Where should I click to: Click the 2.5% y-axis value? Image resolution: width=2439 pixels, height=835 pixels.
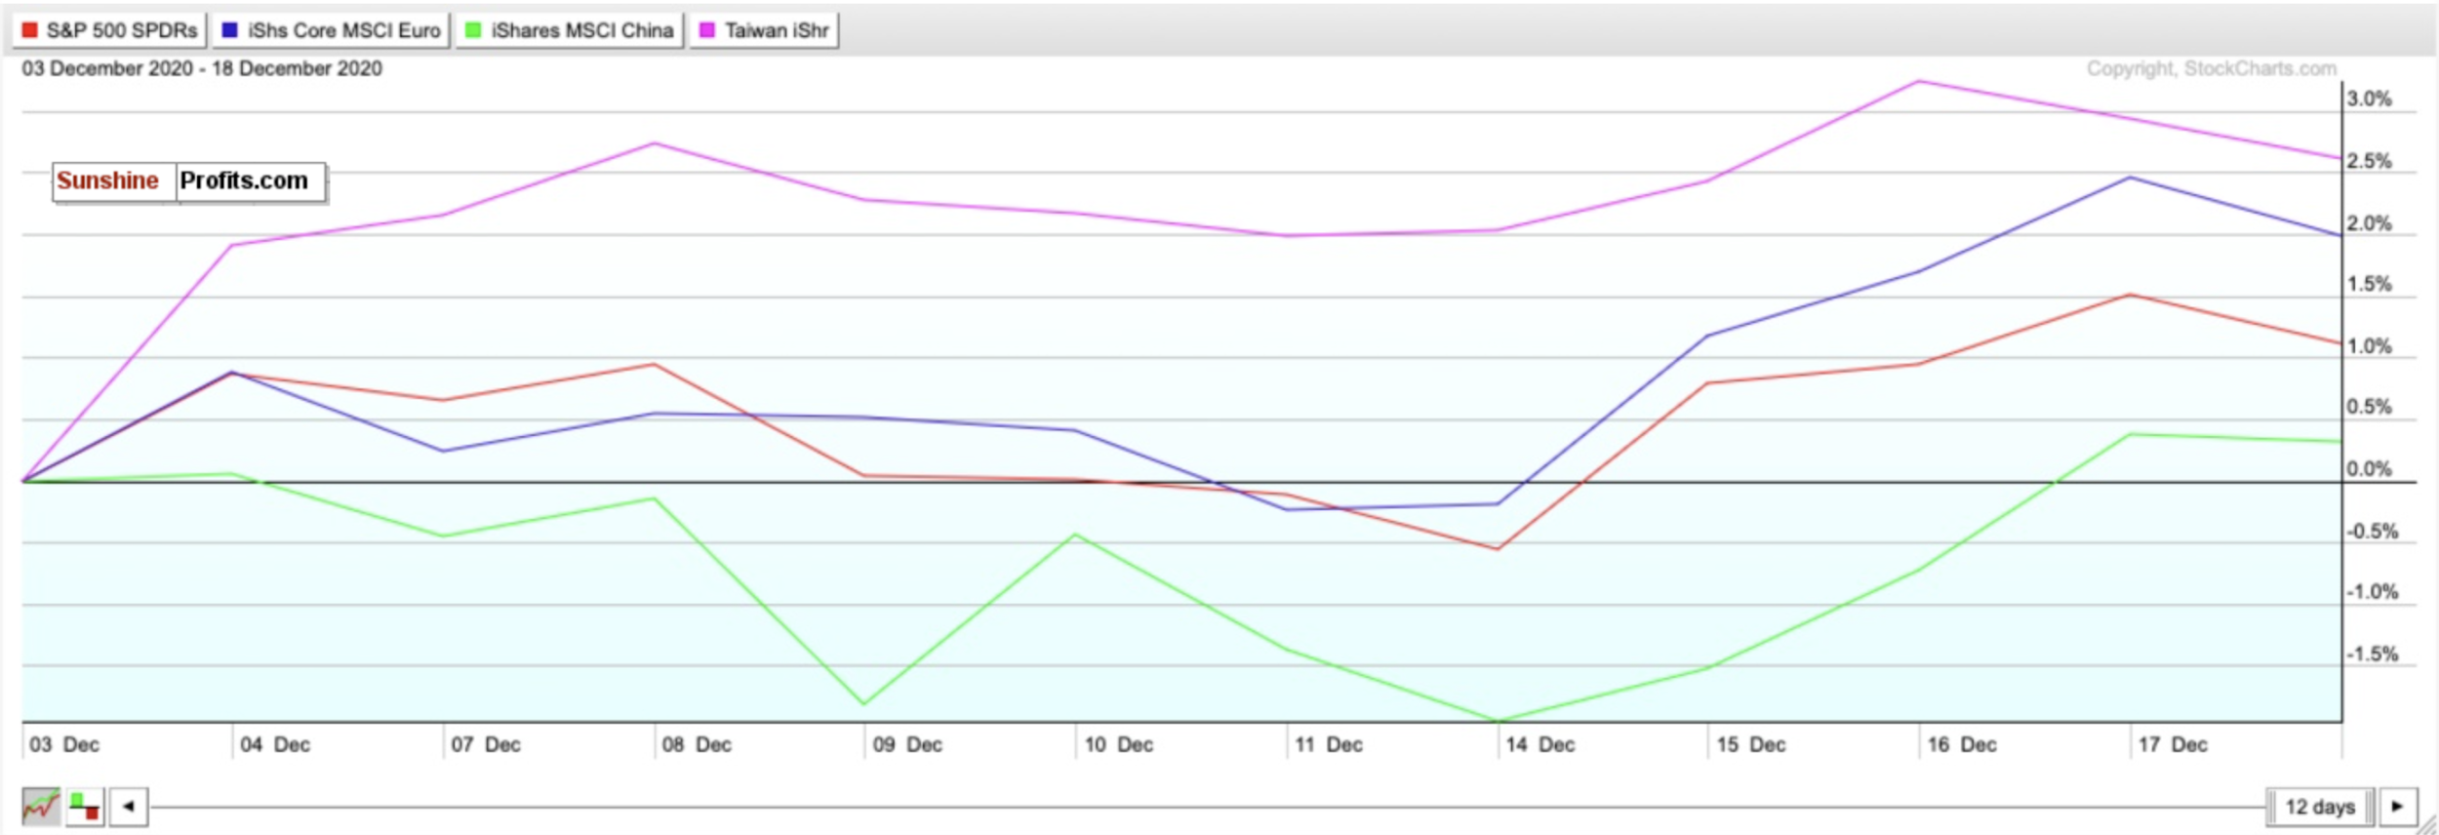pyautogui.click(x=2370, y=161)
